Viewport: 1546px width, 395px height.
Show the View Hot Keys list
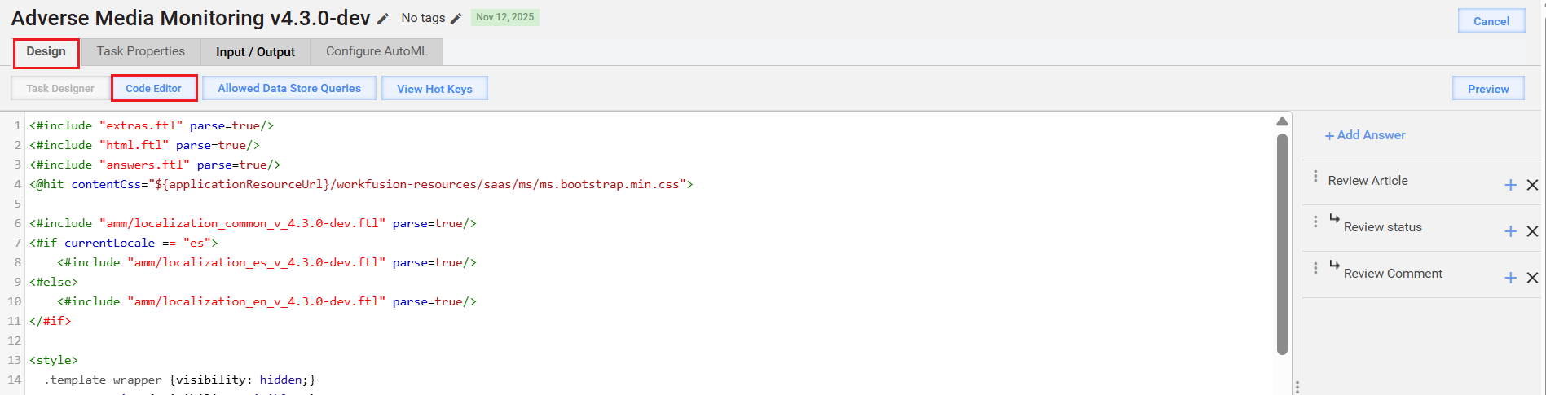[434, 89]
